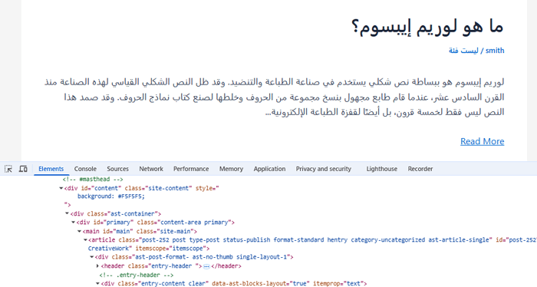Open the Application tab

tap(269, 169)
